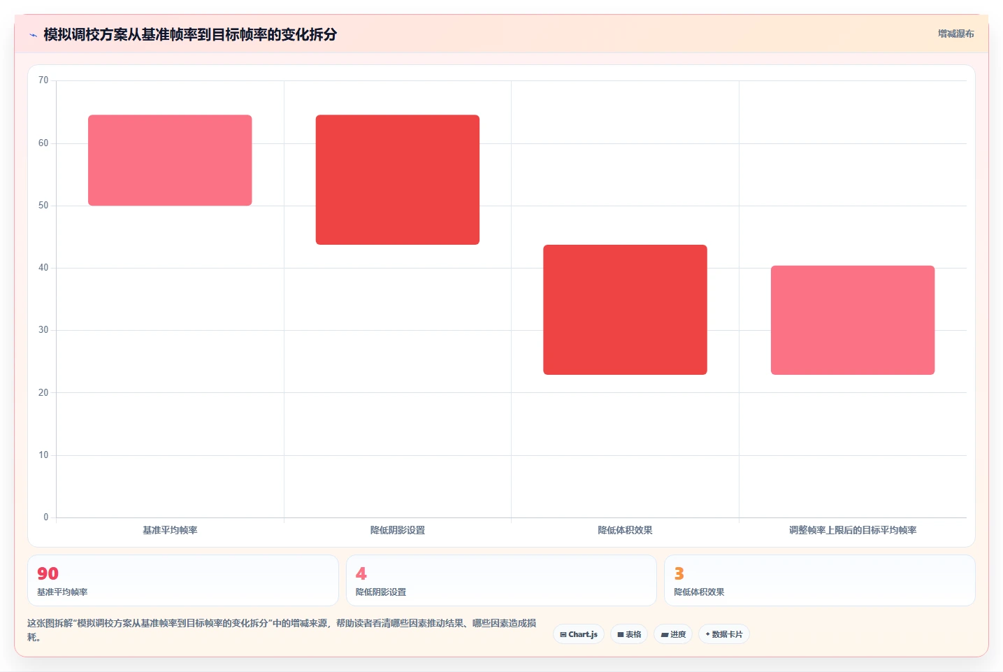Click the 调整帧率上限后的目标平均帧率 bar
This screenshot has height=672, width=1003.
click(x=853, y=320)
